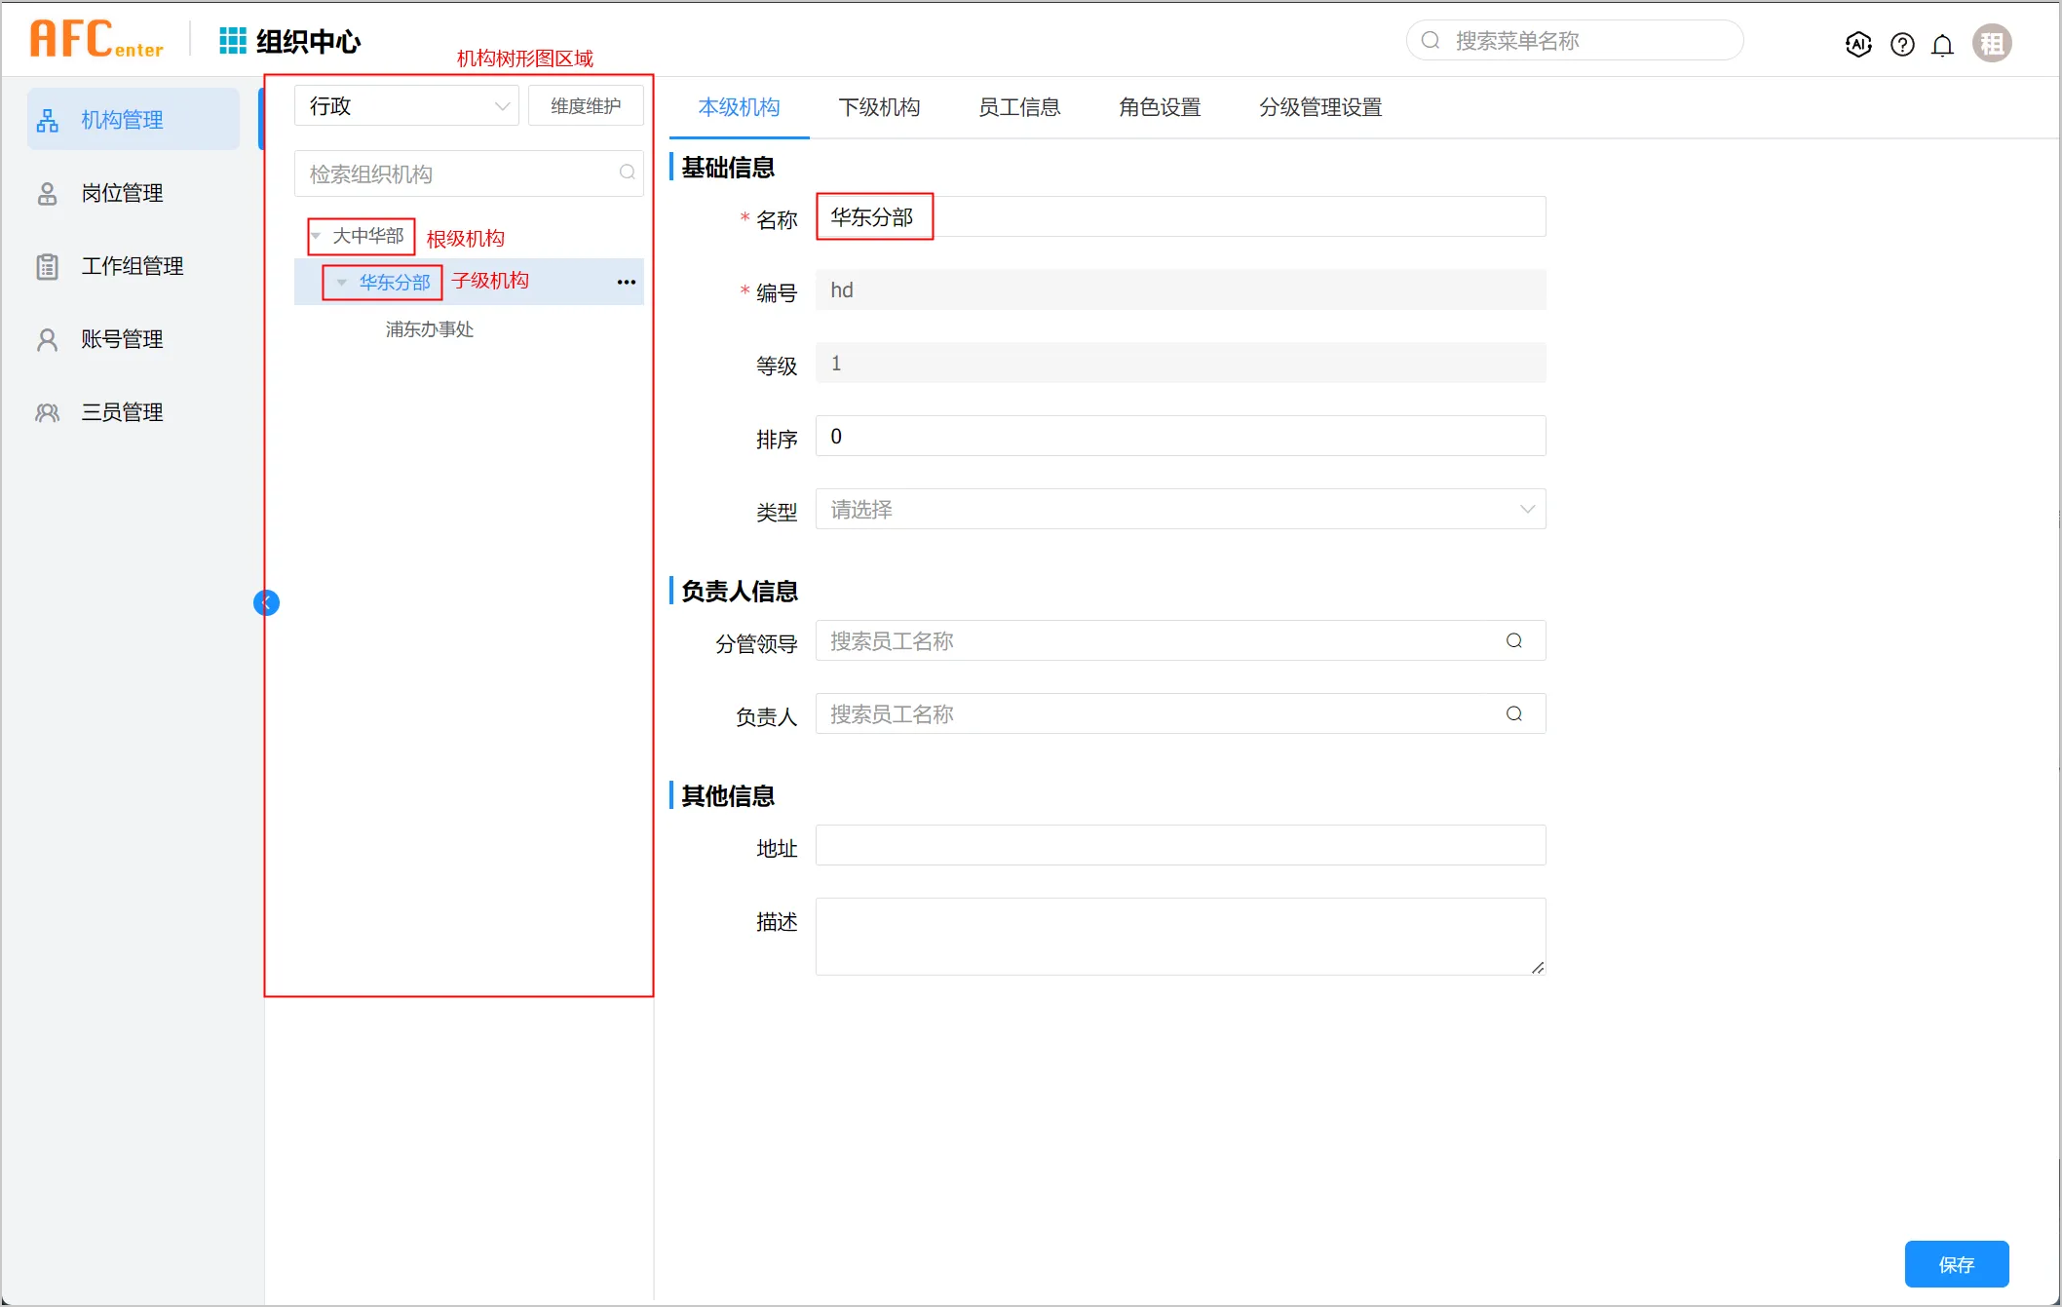
Task: Click the three-dots menu on 华东分部
Action: point(627,283)
